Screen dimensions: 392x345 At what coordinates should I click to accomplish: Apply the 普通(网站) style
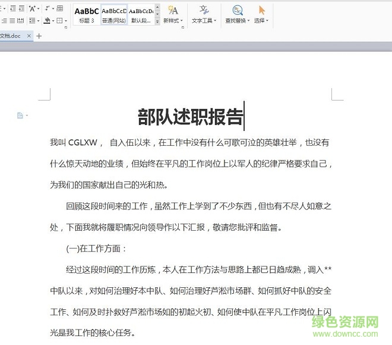(x=114, y=14)
